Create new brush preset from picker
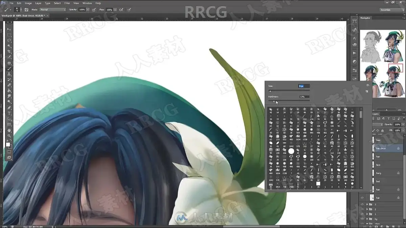The image size is (406, 228). pyautogui.click(x=367, y=91)
